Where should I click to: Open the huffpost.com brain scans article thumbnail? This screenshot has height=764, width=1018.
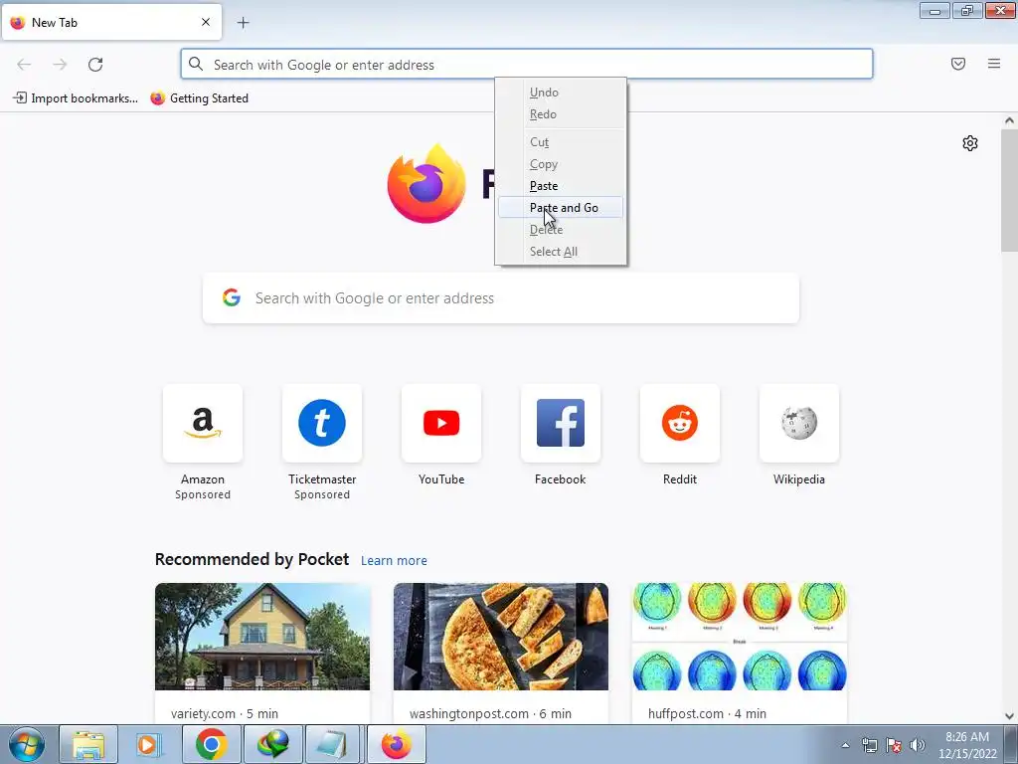[740, 637]
